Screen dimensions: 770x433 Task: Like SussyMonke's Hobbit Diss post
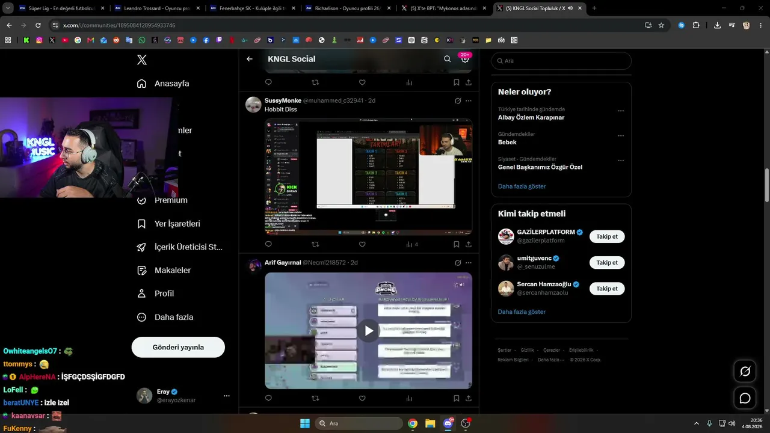click(x=362, y=244)
